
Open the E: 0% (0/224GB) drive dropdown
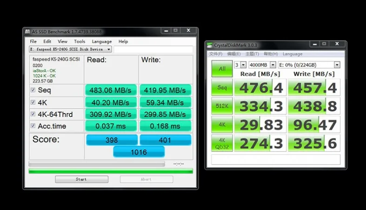(x=309, y=65)
